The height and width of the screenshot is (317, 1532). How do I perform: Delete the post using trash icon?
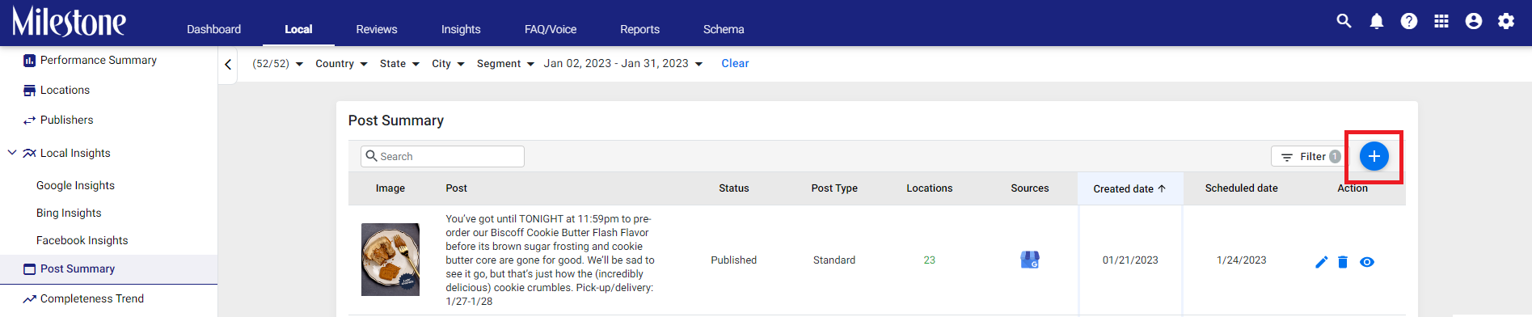[1343, 262]
